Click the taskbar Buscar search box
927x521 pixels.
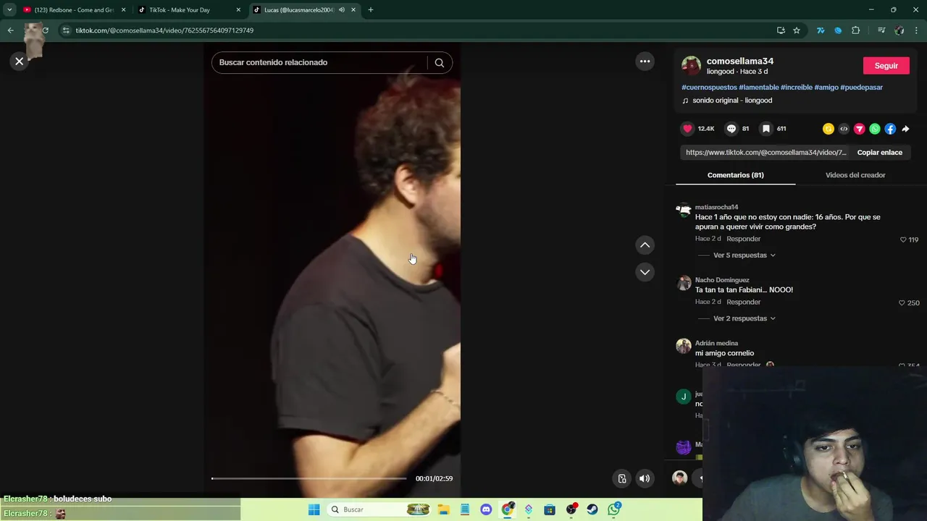(379, 509)
